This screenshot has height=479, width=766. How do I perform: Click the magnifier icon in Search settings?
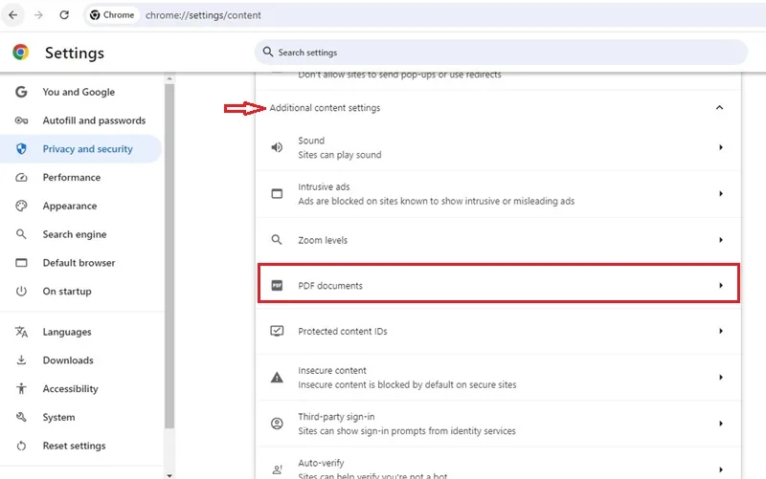pyautogui.click(x=268, y=52)
